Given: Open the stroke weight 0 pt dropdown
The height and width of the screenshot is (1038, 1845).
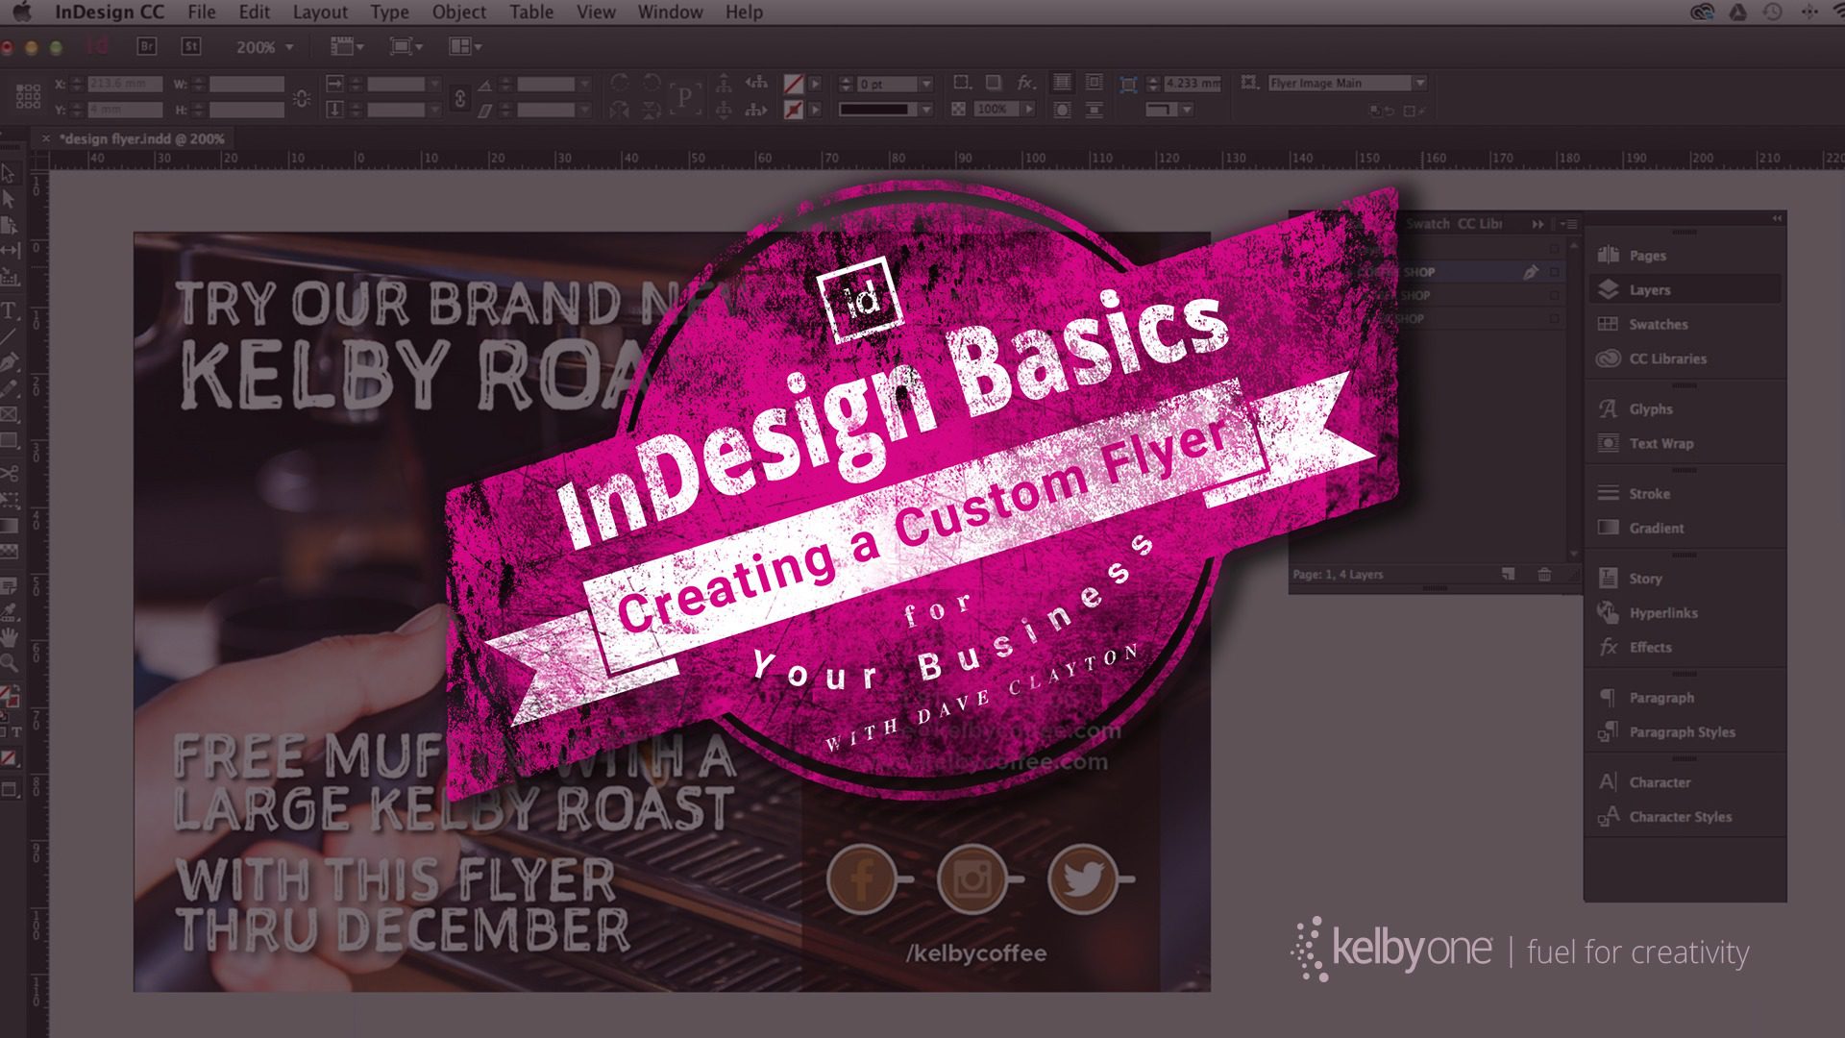Looking at the screenshot, I should coord(926,85).
